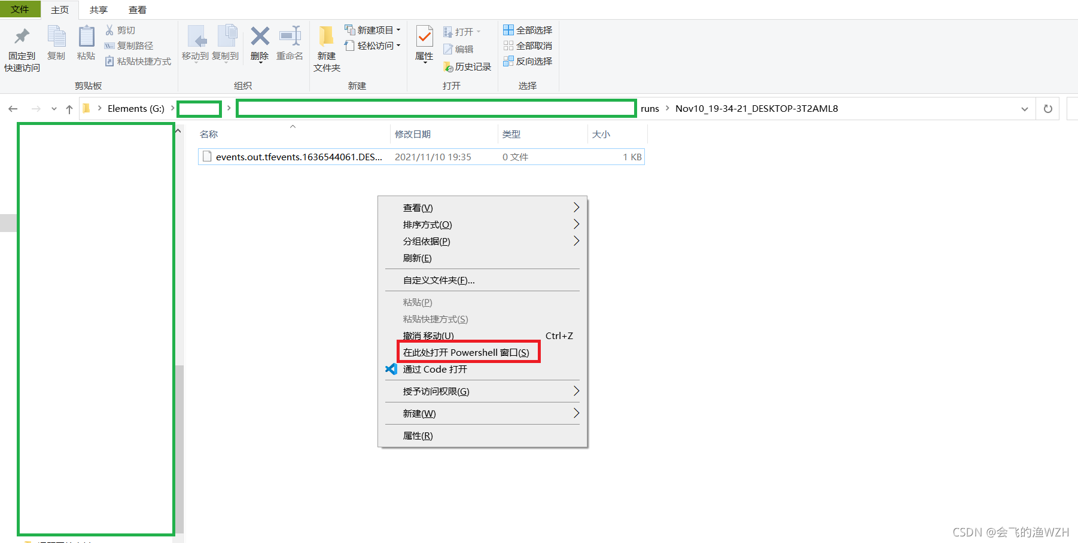The height and width of the screenshot is (543, 1078).
Task: Expand recent locations dropdown arrow
Action: 54,109
